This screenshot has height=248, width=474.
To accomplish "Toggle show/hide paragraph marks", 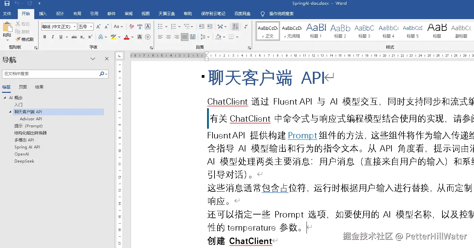I will tap(246, 26).
